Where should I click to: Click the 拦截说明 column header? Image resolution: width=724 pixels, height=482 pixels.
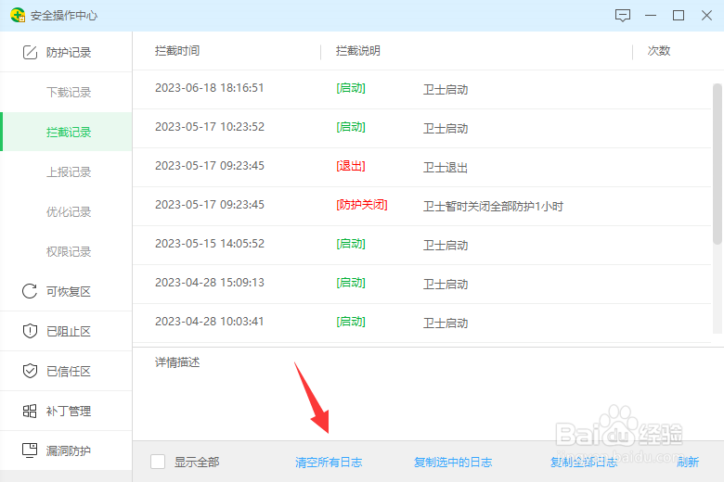pyautogui.click(x=358, y=51)
